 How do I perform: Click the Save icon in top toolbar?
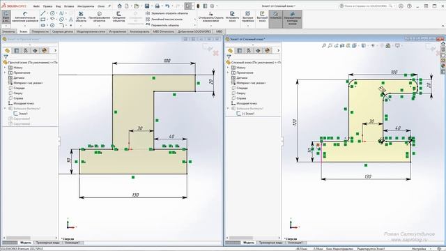[x=147, y=6]
